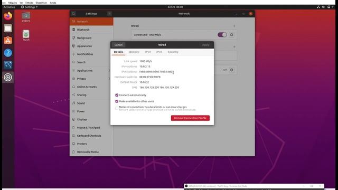Add VPN connection plus button
This screenshot has width=338, height=190.
point(234,47)
